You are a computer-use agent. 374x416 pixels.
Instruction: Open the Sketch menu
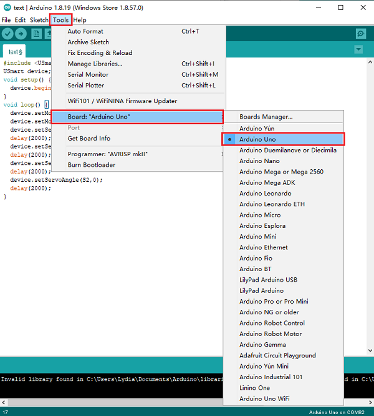(39, 20)
